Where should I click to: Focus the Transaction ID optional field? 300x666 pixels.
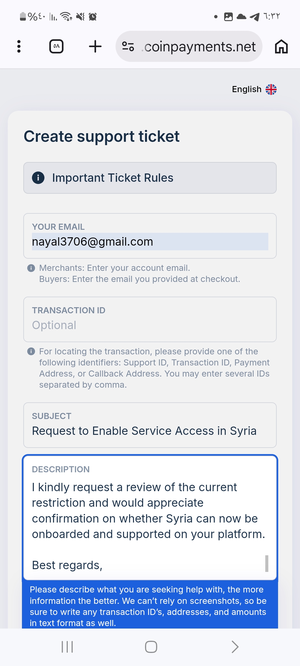click(150, 325)
